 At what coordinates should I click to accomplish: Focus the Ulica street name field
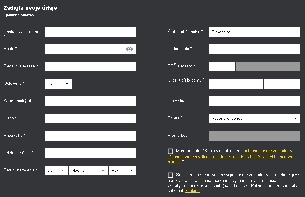coord(236,84)
